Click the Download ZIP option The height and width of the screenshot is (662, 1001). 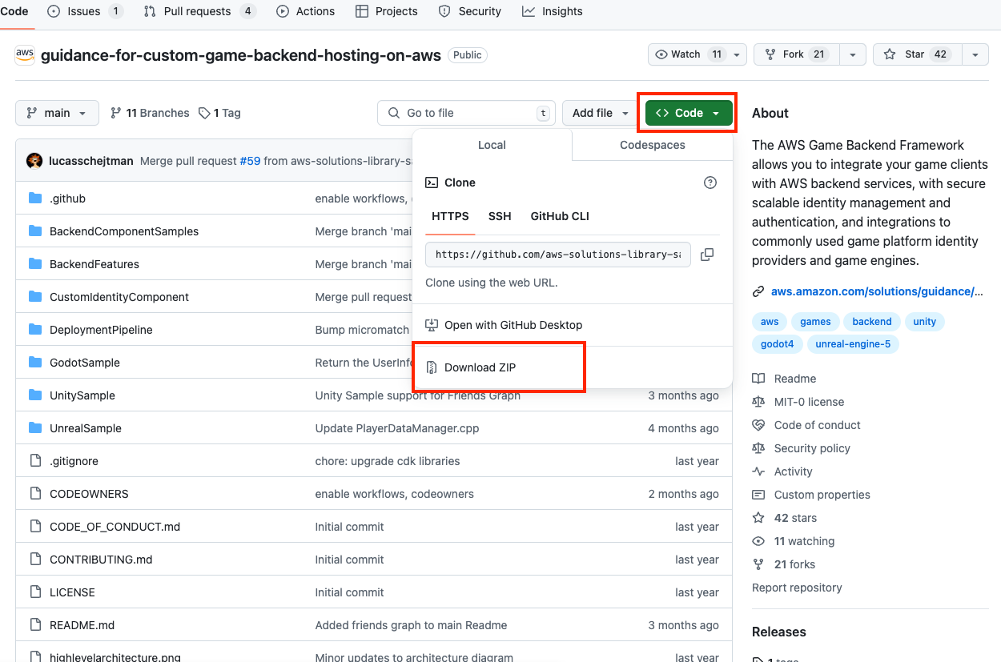click(480, 367)
